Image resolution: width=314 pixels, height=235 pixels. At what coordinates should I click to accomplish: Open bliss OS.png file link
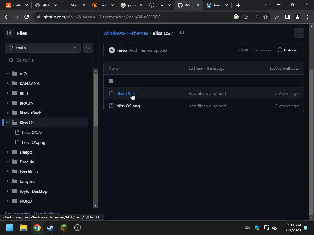(128, 106)
